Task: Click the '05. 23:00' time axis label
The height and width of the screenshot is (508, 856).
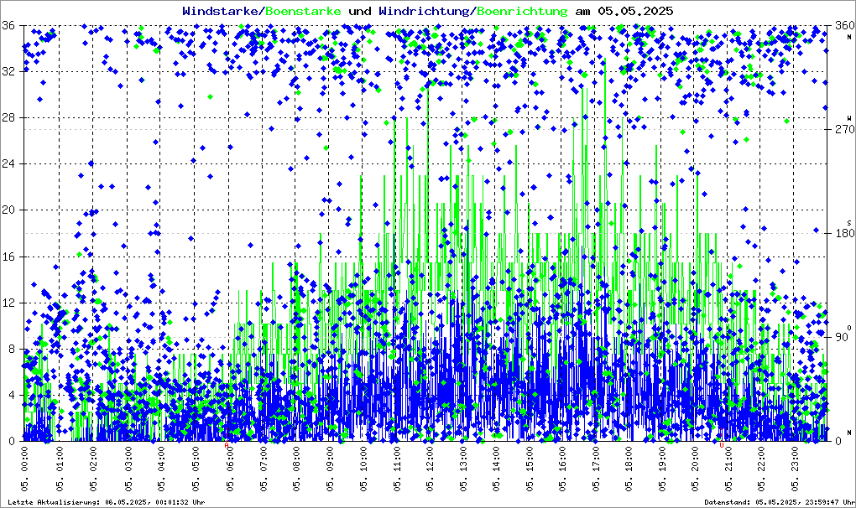Action: tap(794, 468)
